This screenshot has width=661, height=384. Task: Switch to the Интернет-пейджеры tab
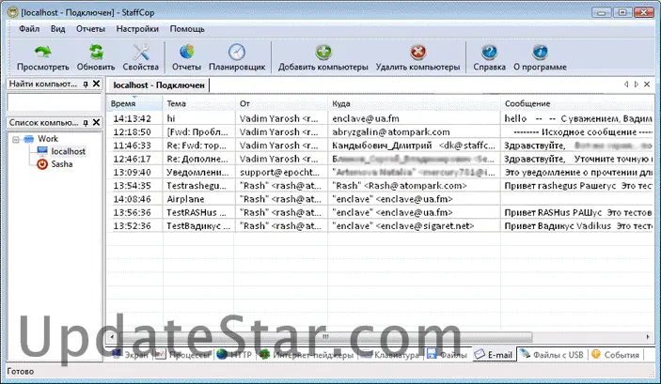307,355
